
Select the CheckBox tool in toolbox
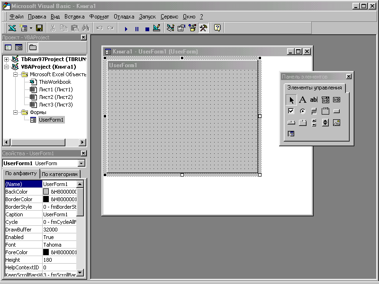291,111
